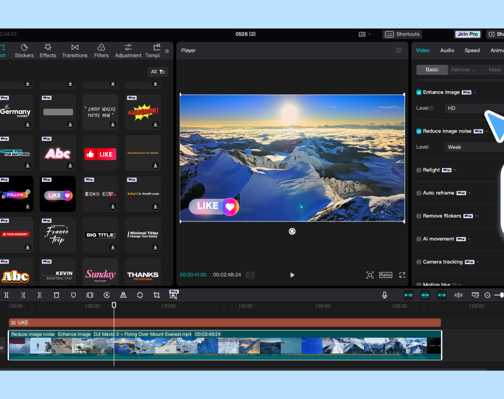
Task: Adjust the timeline zoom slider handle
Action: pyautogui.click(x=502, y=295)
